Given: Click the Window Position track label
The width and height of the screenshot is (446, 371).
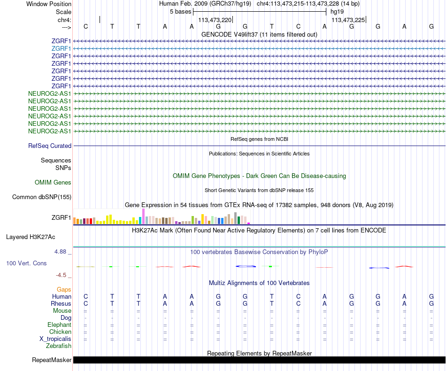Looking at the screenshot, I should click(x=49, y=4).
